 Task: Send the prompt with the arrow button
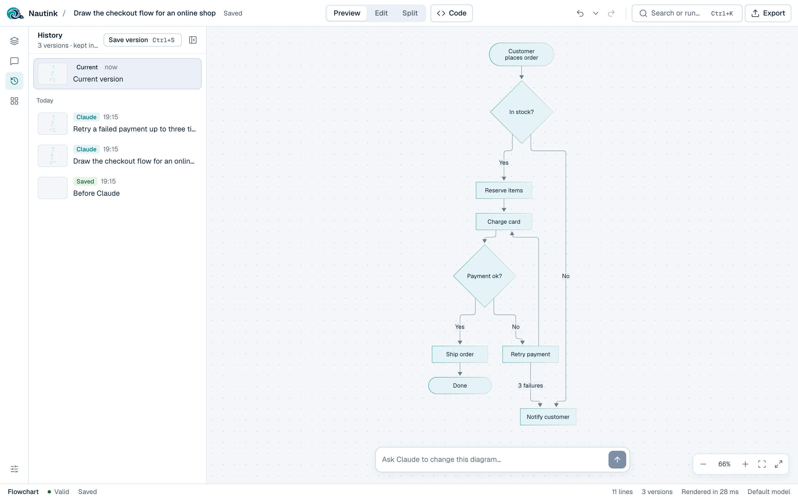click(617, 459)
